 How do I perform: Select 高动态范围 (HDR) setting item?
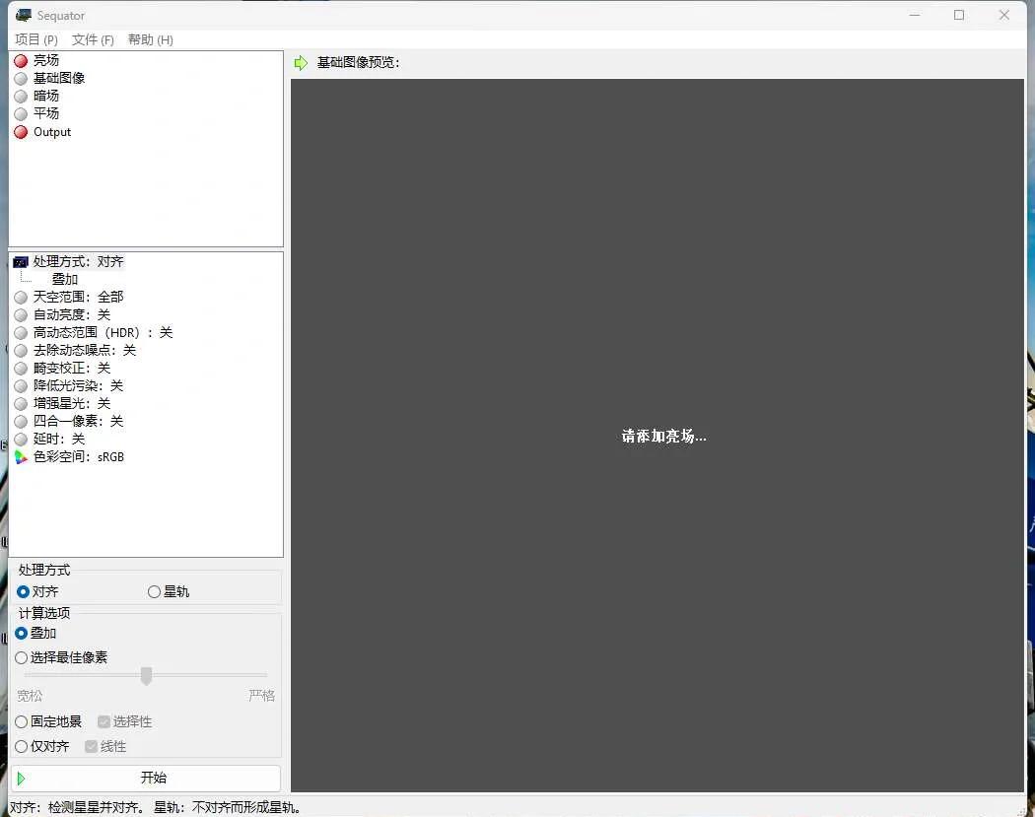coord(103,333)
